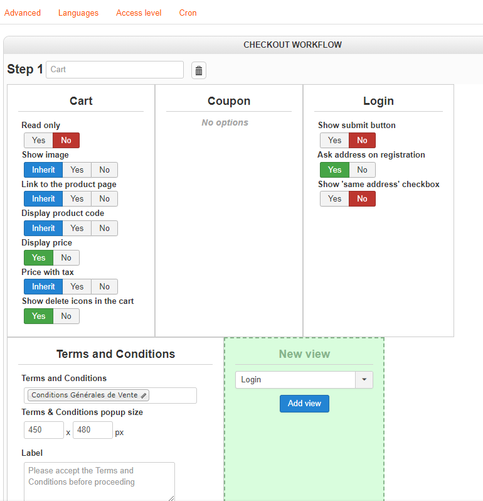483x501 pixels.
Task: Select No for Link to the product page
Action: click(104, 199)
